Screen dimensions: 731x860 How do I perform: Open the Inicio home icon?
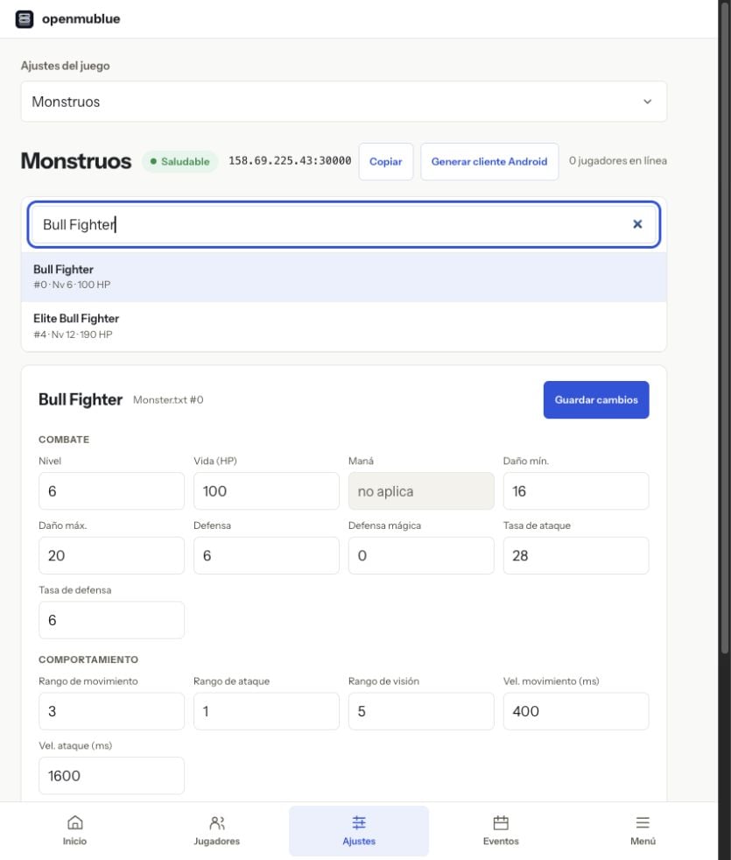pyautogui.click(x=74, y=822)
